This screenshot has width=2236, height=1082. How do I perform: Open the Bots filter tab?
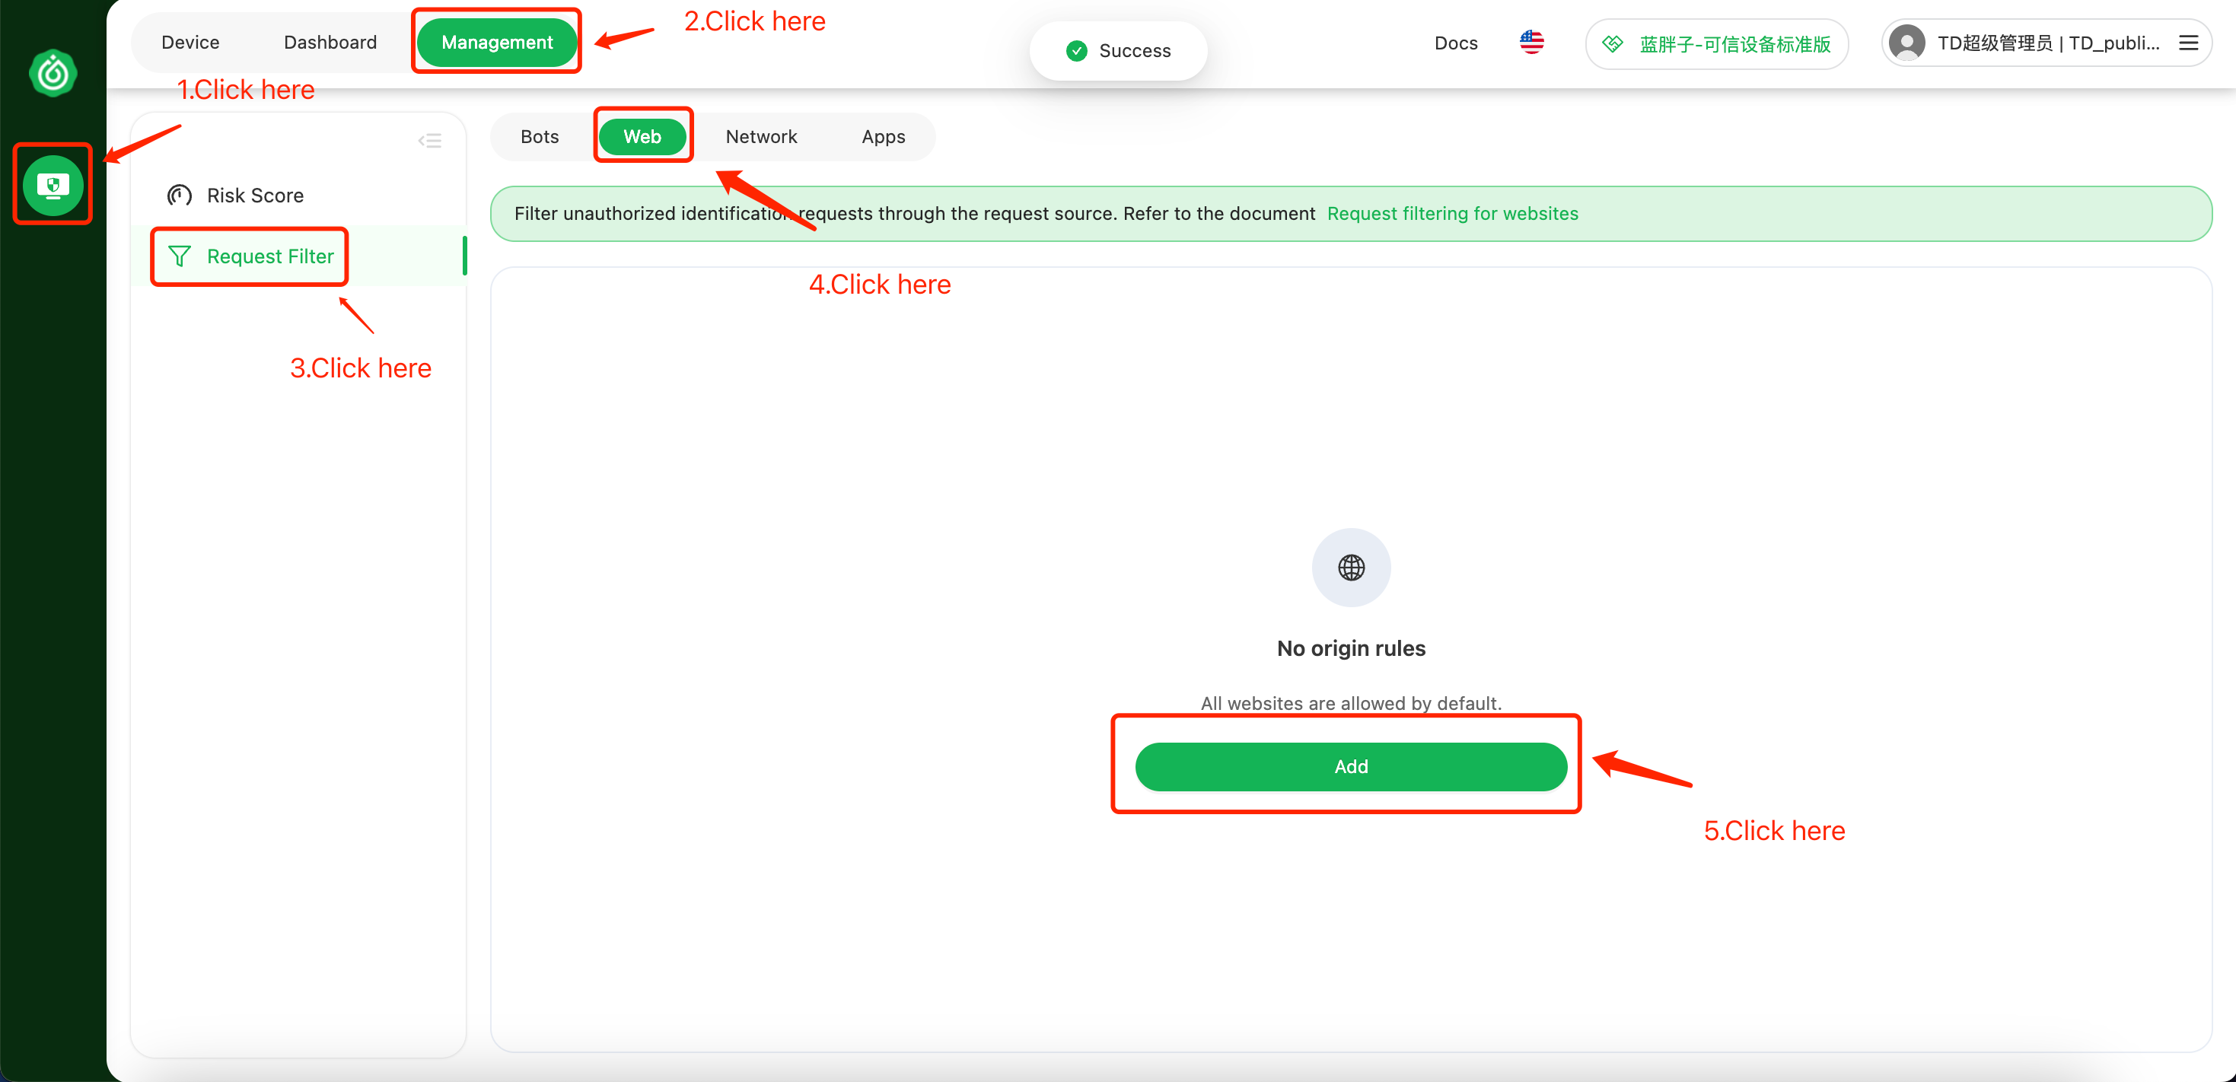[539, 136]
